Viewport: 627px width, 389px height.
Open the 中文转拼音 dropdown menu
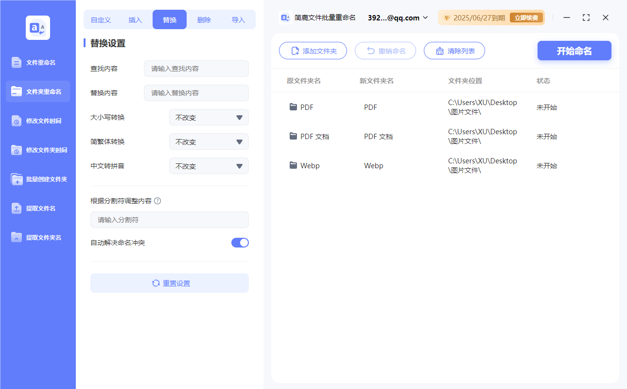209,166
